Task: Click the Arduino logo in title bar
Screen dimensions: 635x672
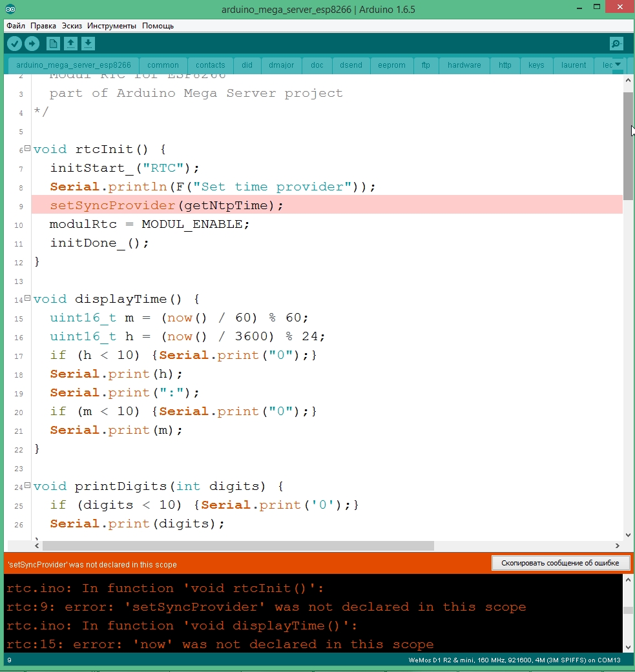Action: (x=10, y=9)
